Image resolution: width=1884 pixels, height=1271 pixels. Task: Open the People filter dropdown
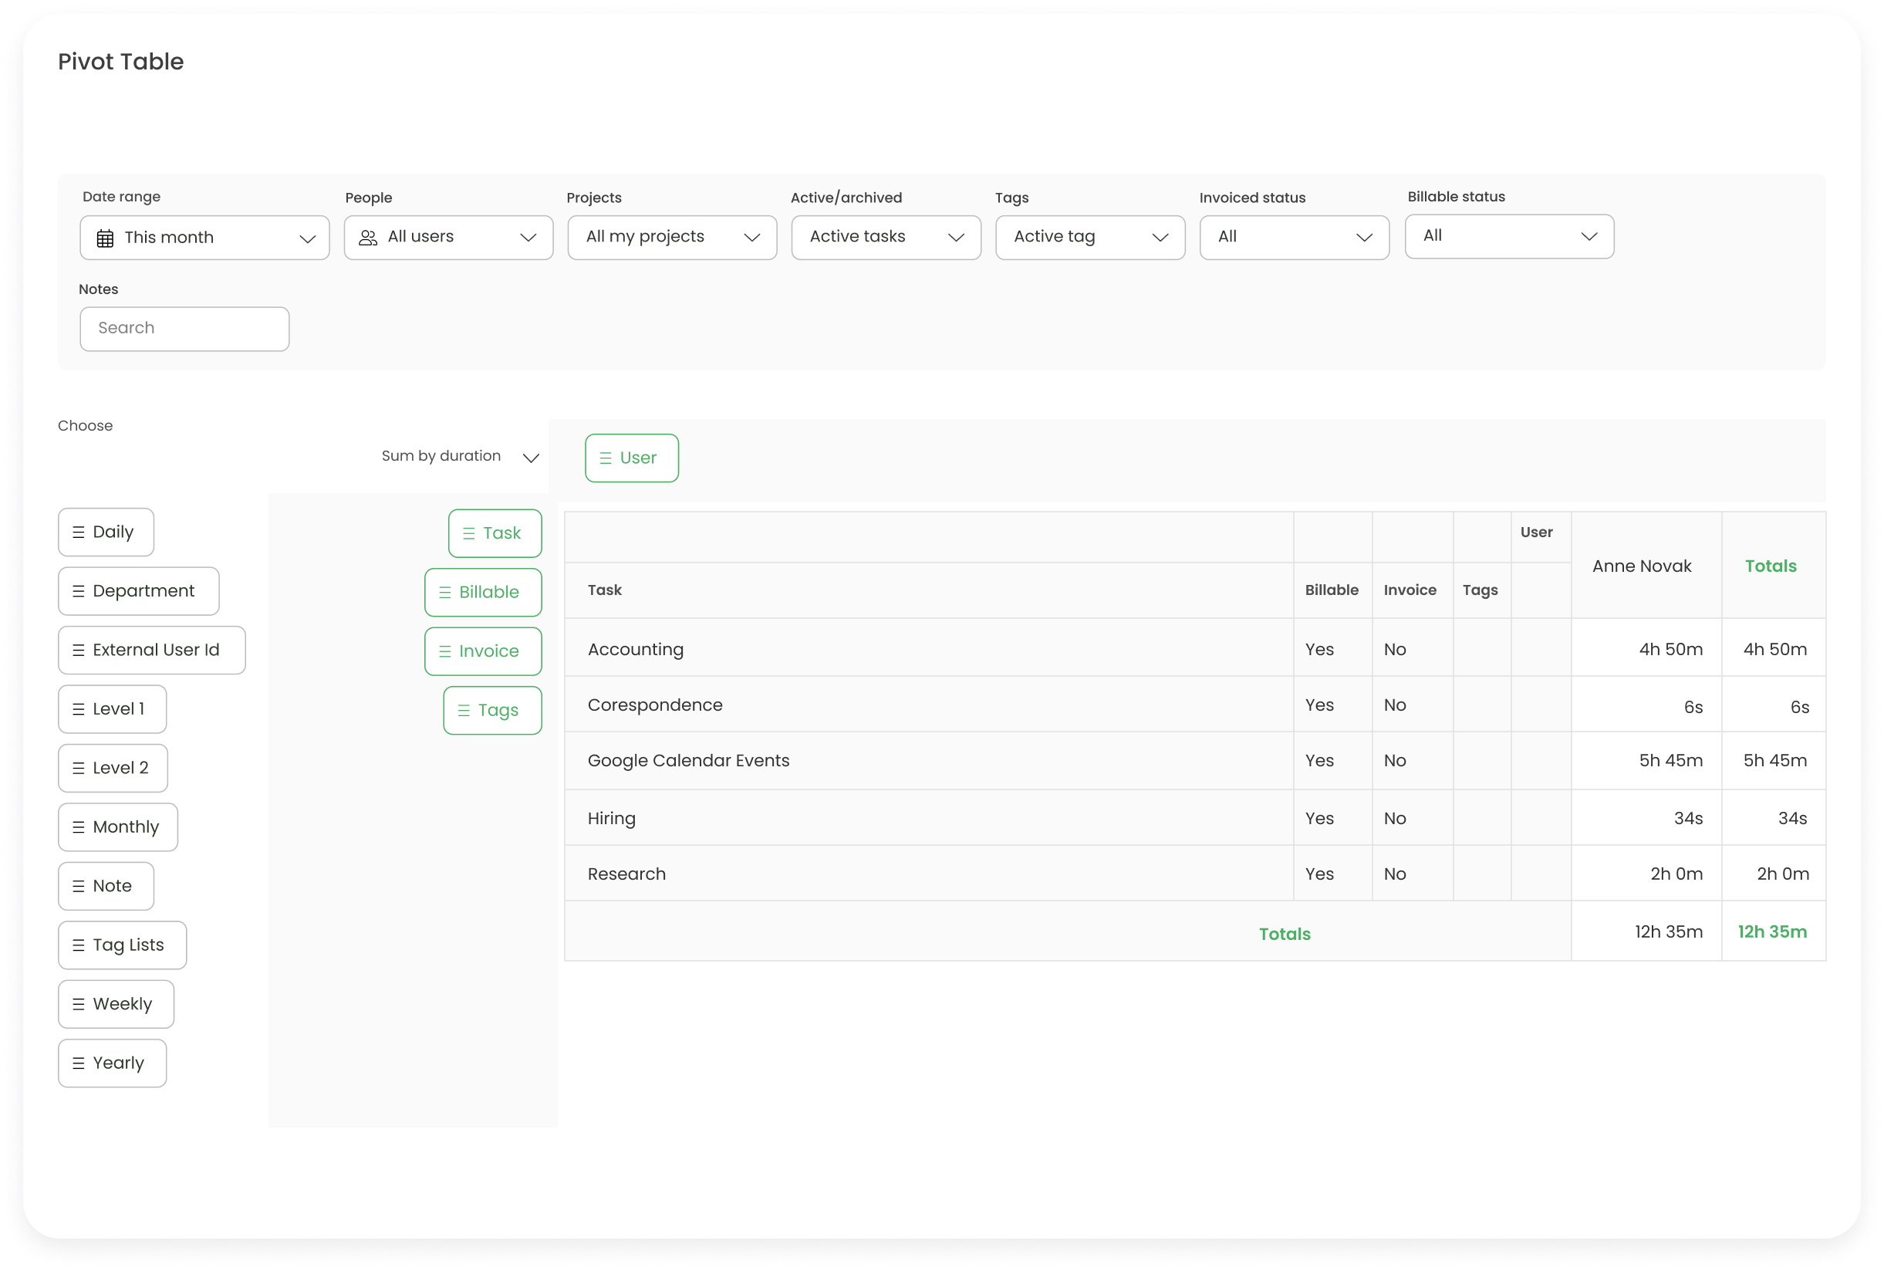coord(447,237)
